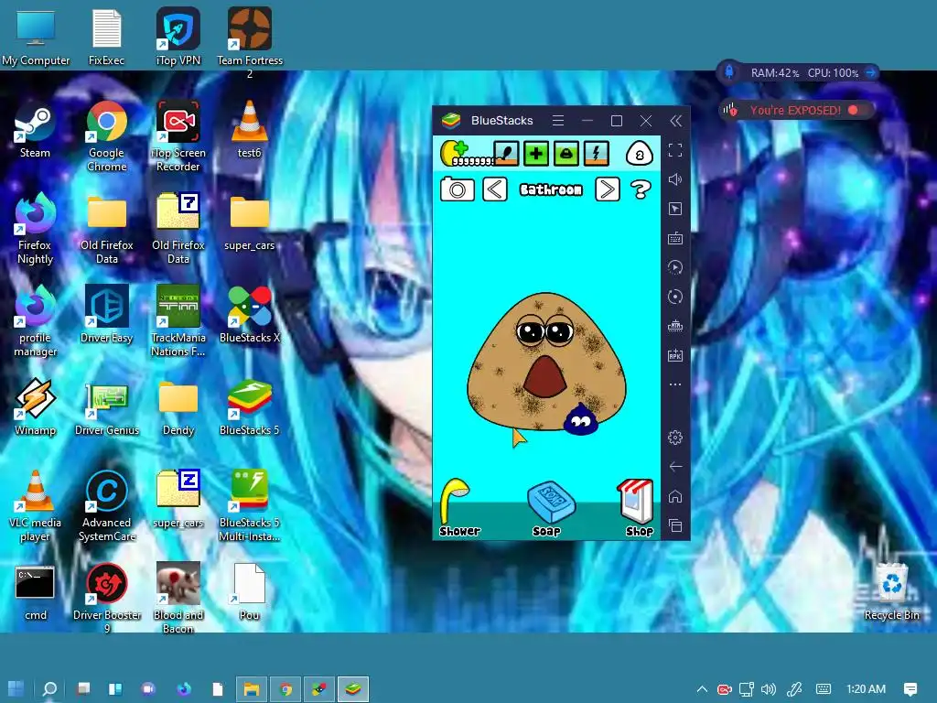Select Driver Easy desktop icon
This screenshot has width=937, height=703.
[x=106, y=316]
